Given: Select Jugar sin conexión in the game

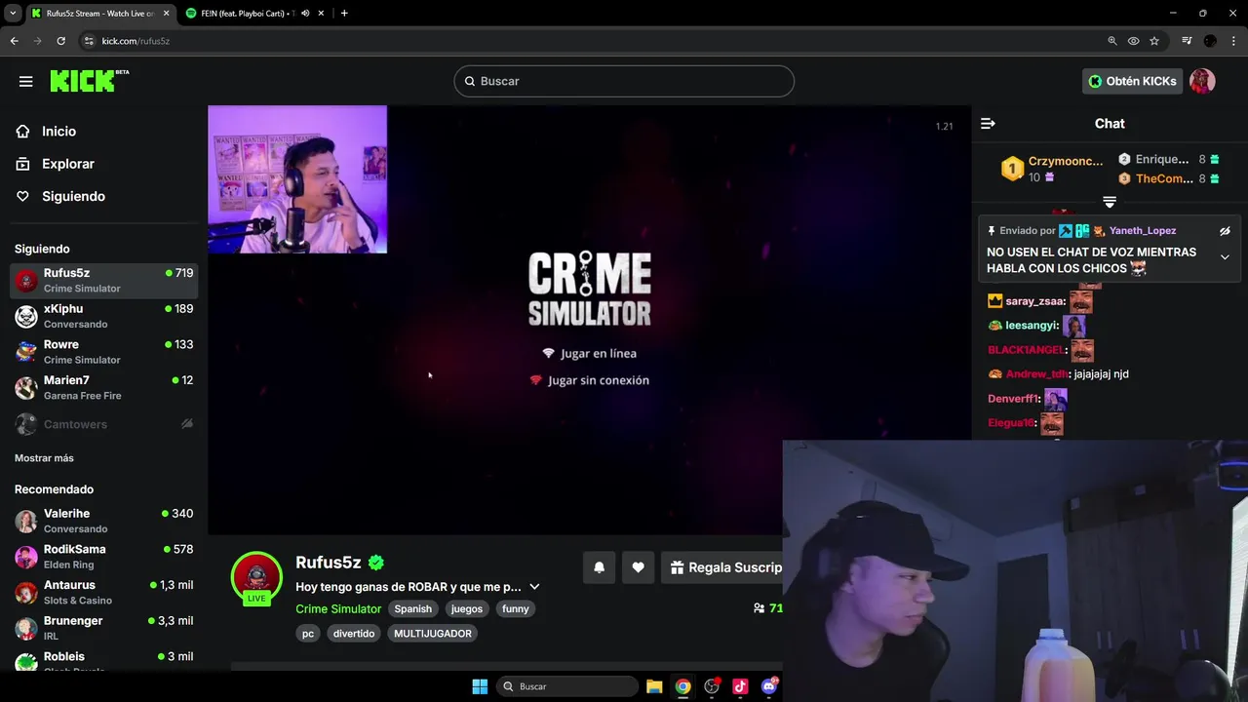Looking at the screenshot, I should 590,381.
